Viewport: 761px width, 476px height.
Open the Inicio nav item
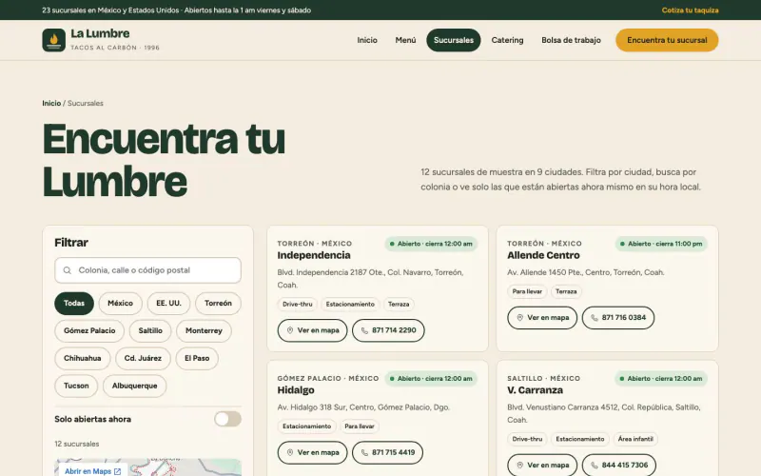[367, 40]
